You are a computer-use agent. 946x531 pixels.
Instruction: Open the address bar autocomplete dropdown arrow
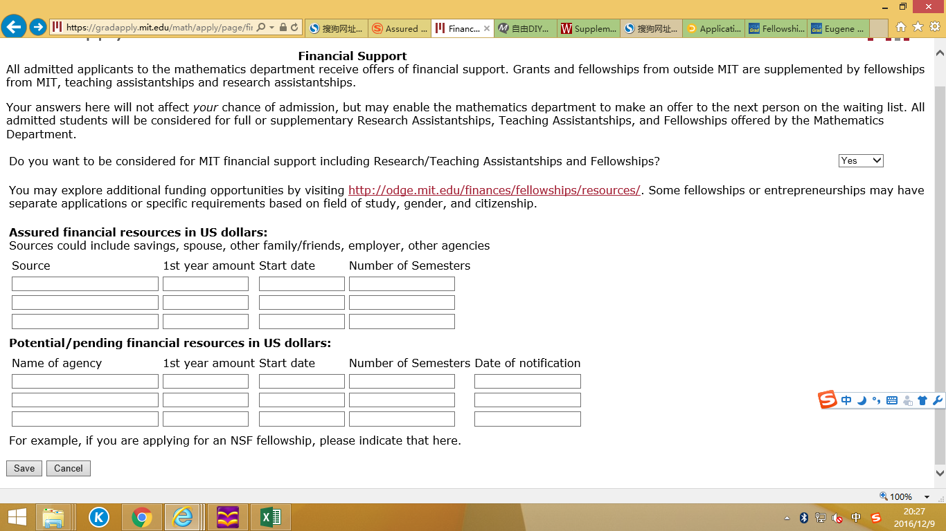click(x=272, y=28)
